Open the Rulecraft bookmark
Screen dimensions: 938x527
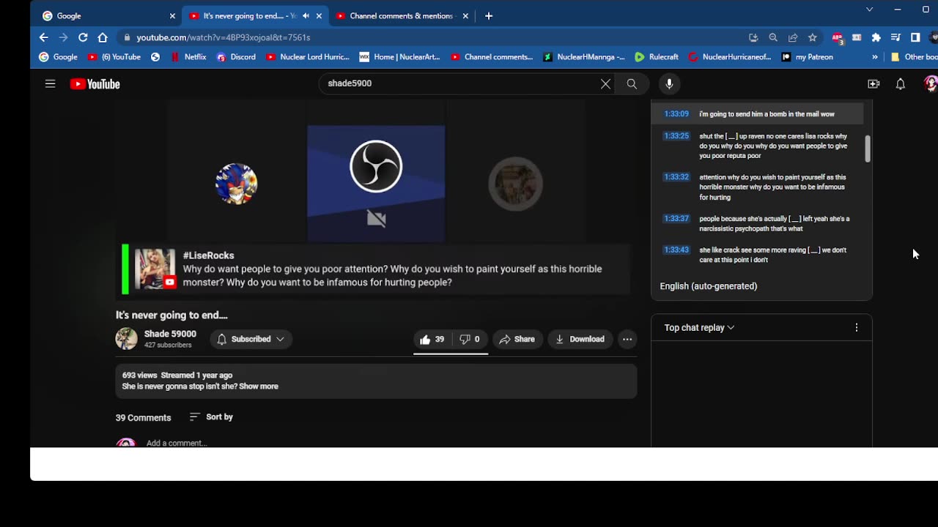point(657,57)
